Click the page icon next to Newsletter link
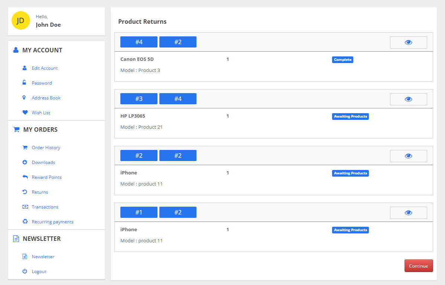This screenshot has height=285, width=445. tap(25, 256)
